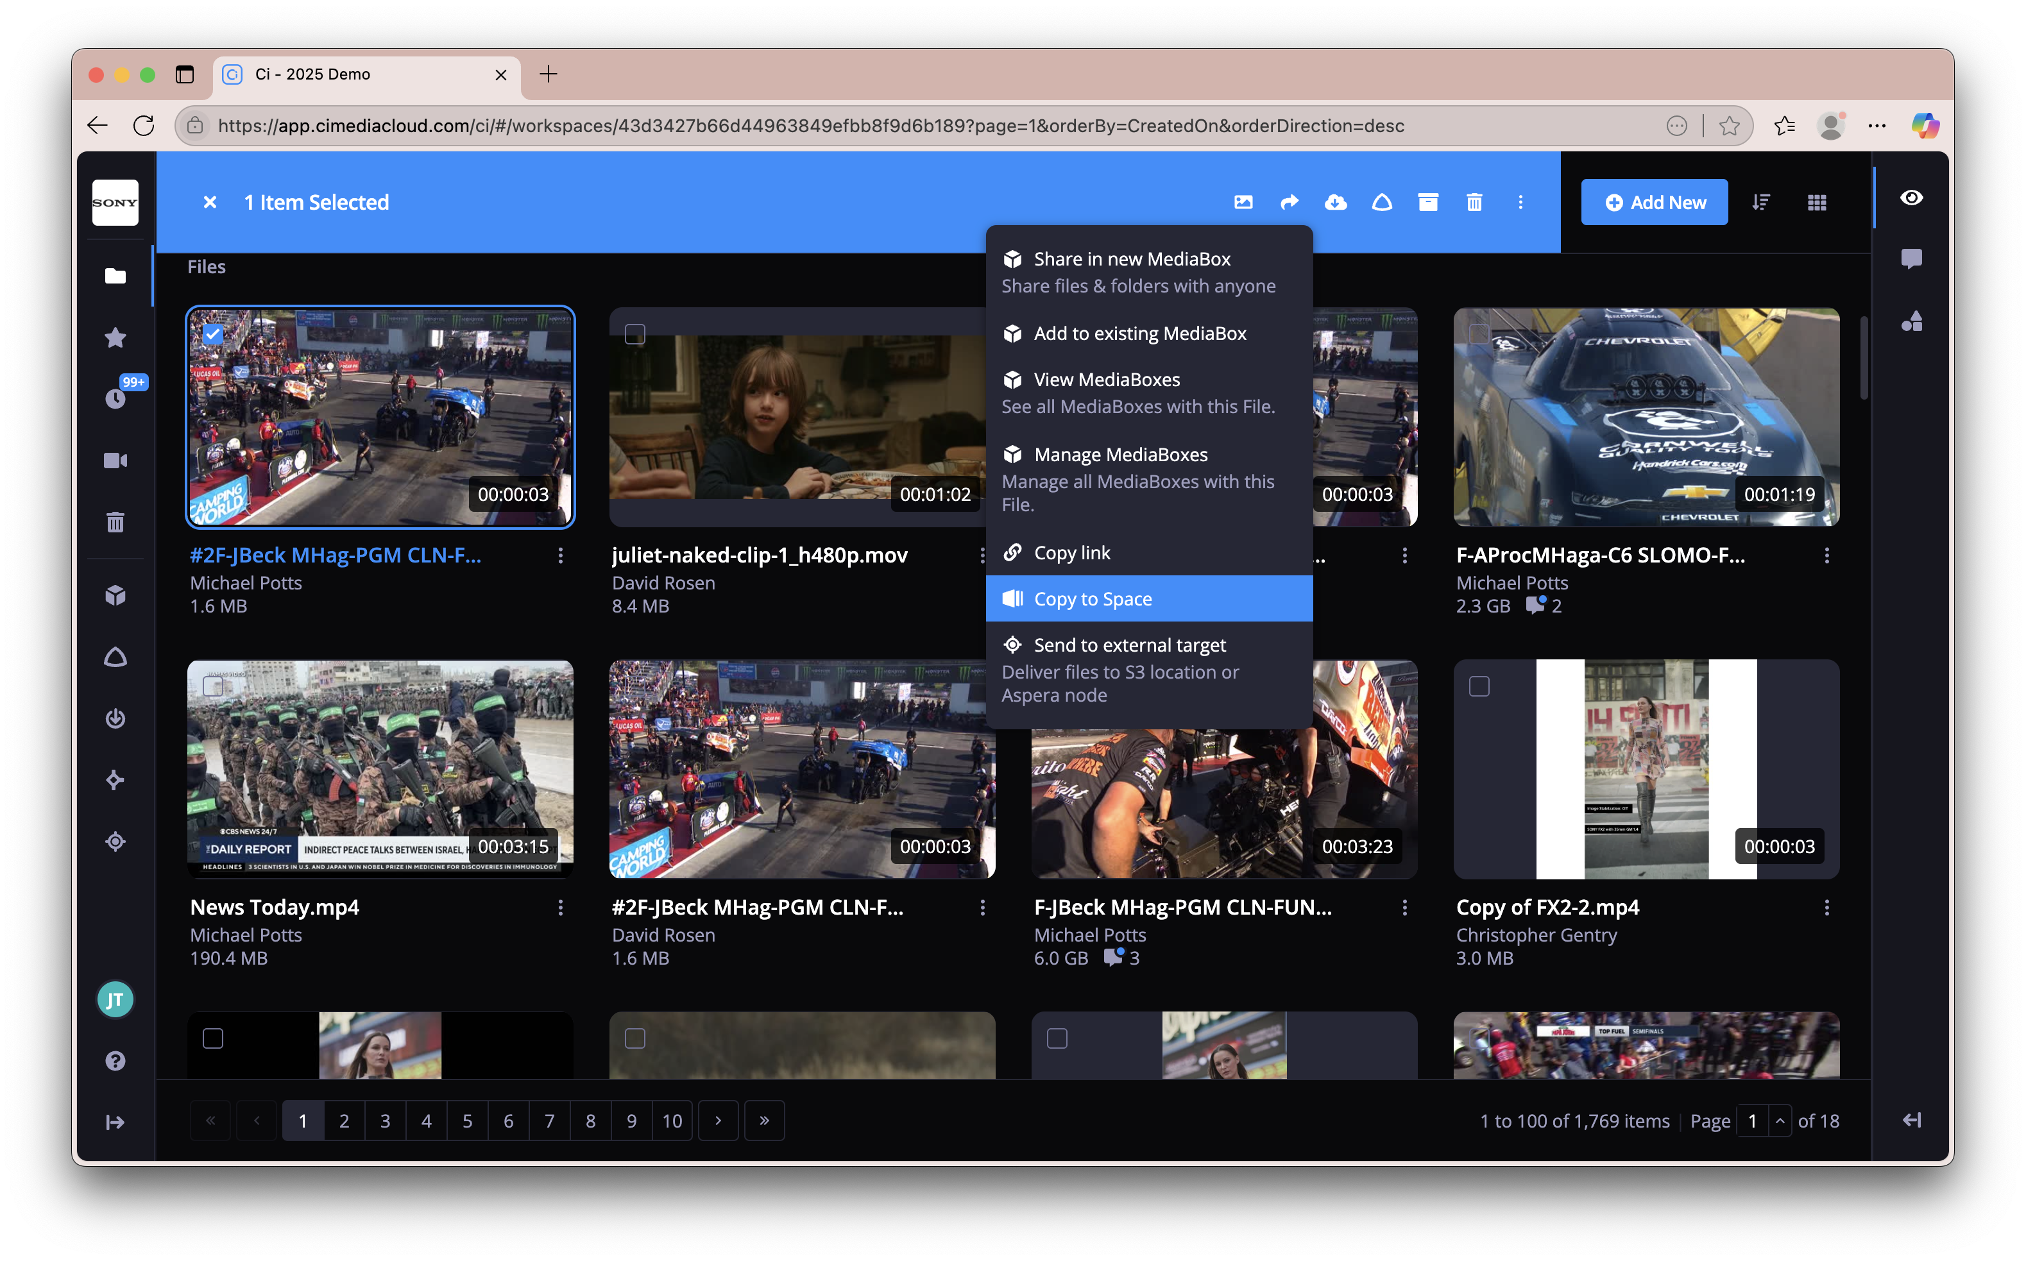This screenshot has height=1261, width=2026.
Task: Open the workspace folder icon in sidebar
Action: [115, 276]
